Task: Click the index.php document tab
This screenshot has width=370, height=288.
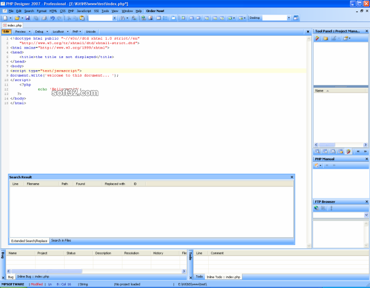Action: tap(12, 25)
